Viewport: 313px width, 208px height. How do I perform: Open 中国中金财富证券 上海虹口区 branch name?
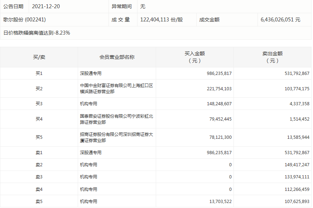(x=116, y=88)
